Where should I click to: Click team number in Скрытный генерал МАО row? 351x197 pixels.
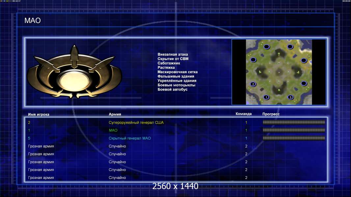246,138
